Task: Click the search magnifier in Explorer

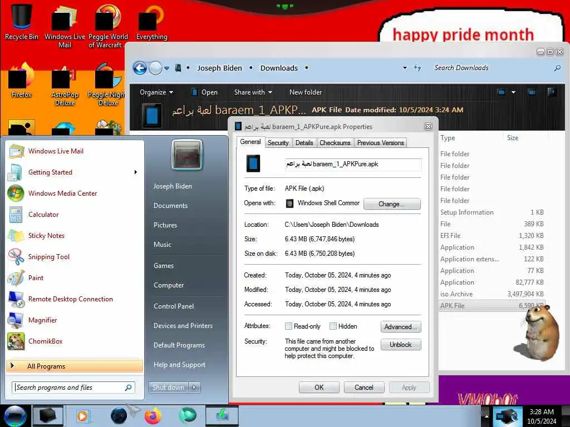Action: pos(557,68)
